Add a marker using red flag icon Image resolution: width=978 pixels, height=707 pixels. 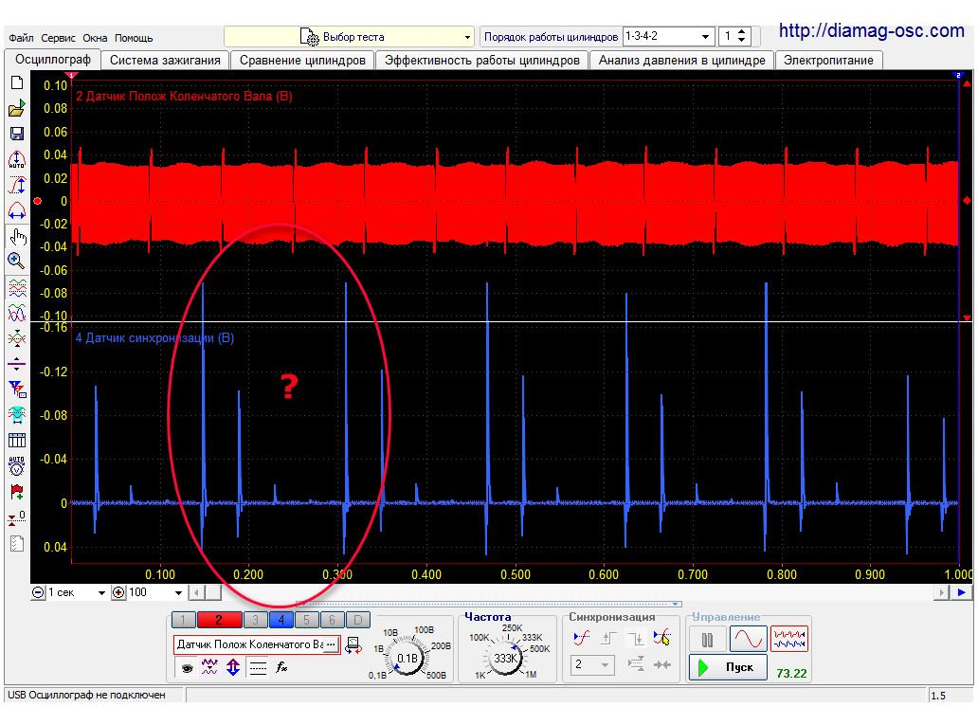click(17, 492)
